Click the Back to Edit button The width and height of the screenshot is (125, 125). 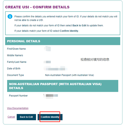26,117
